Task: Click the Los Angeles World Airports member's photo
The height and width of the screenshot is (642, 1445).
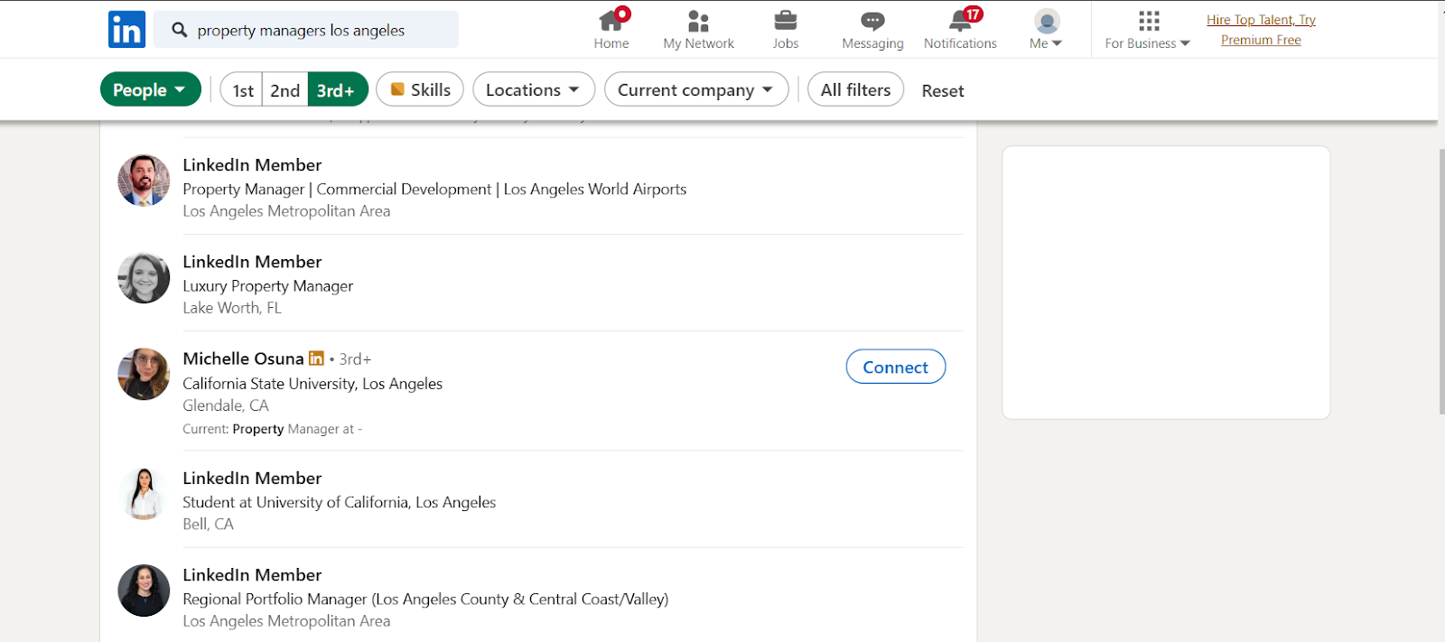Action: point(144,181)
